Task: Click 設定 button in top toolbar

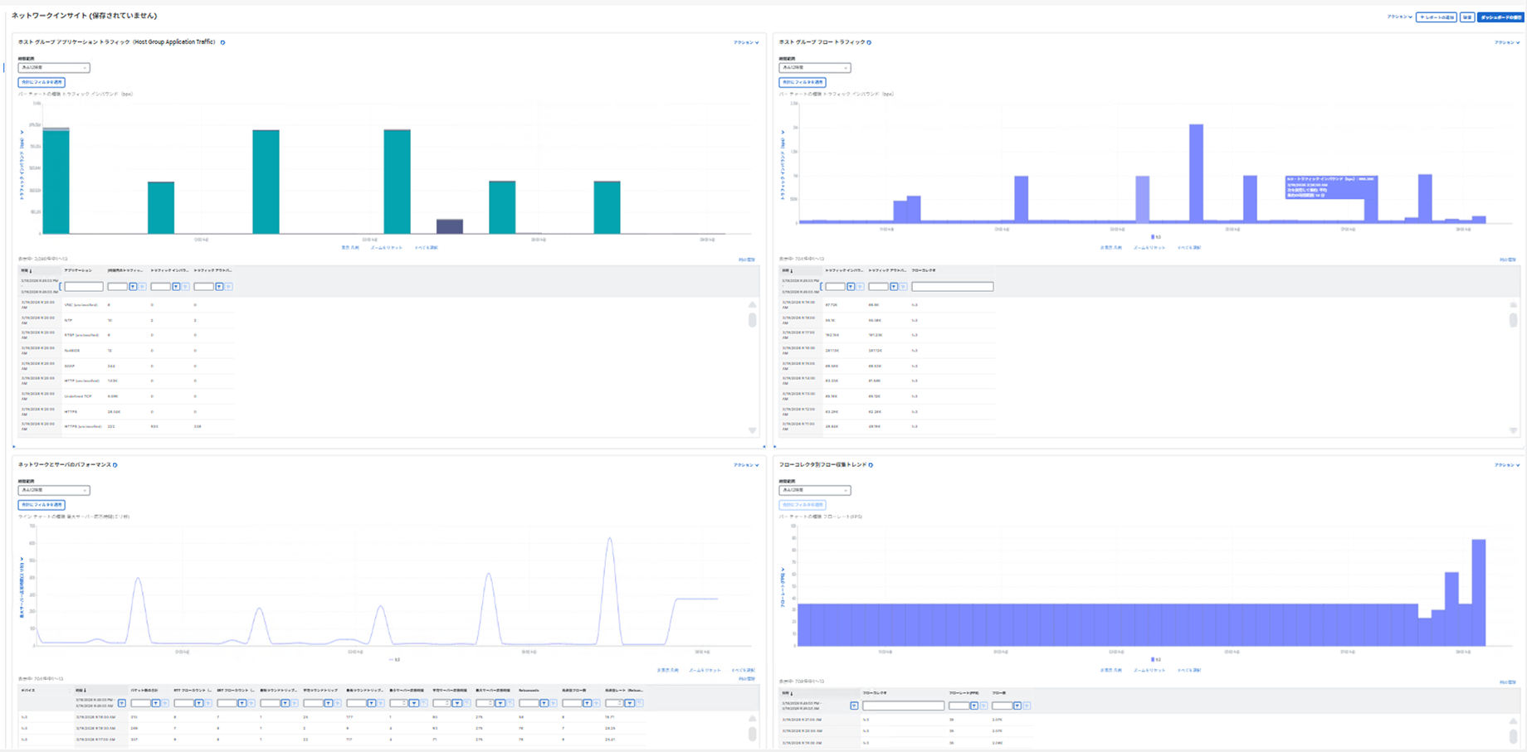Action: click(1467, 17)
